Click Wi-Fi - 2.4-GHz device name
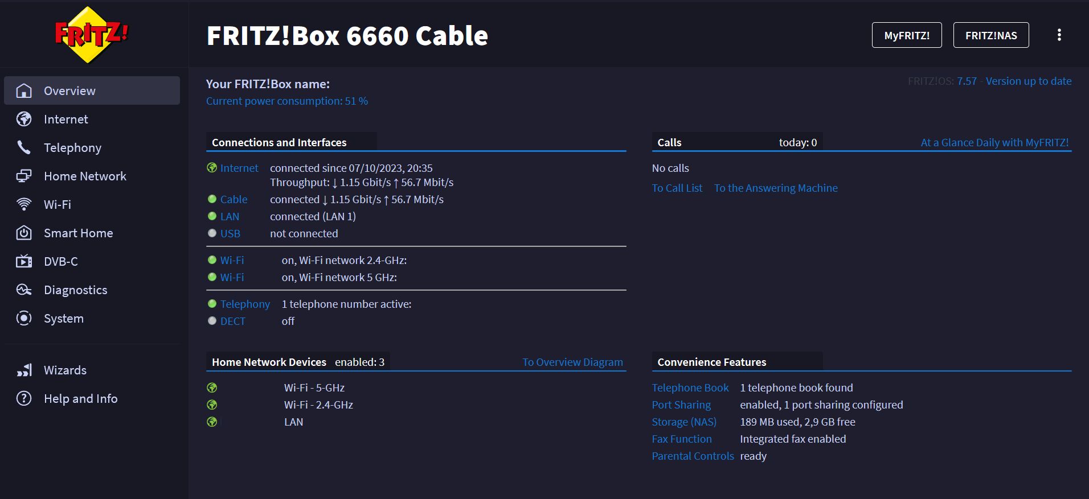 click(x=318, y=405)
